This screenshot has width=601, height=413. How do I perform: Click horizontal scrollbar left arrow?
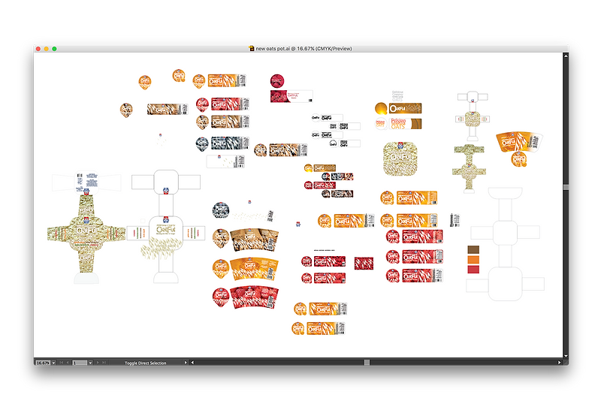click(x=192, y=363)
